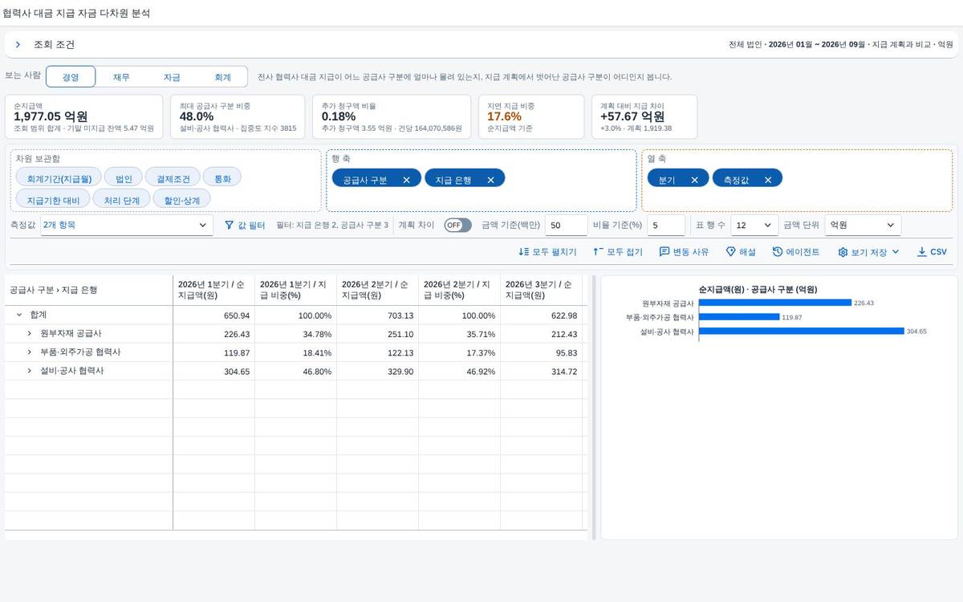Remove 분기 chip from column axis
This screenshot has width=963, height=602.
tap(694, 180)
